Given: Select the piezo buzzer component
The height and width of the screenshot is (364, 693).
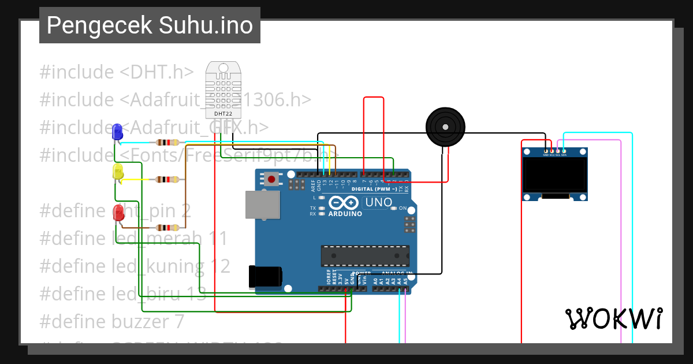Looking at the screenshot, I should coord(445,127).
